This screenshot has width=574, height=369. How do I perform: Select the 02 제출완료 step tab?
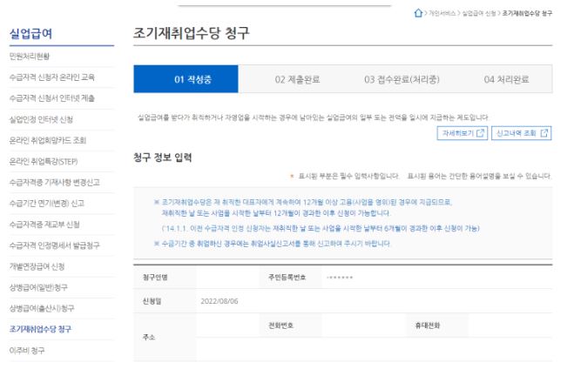tap(297, 79)
